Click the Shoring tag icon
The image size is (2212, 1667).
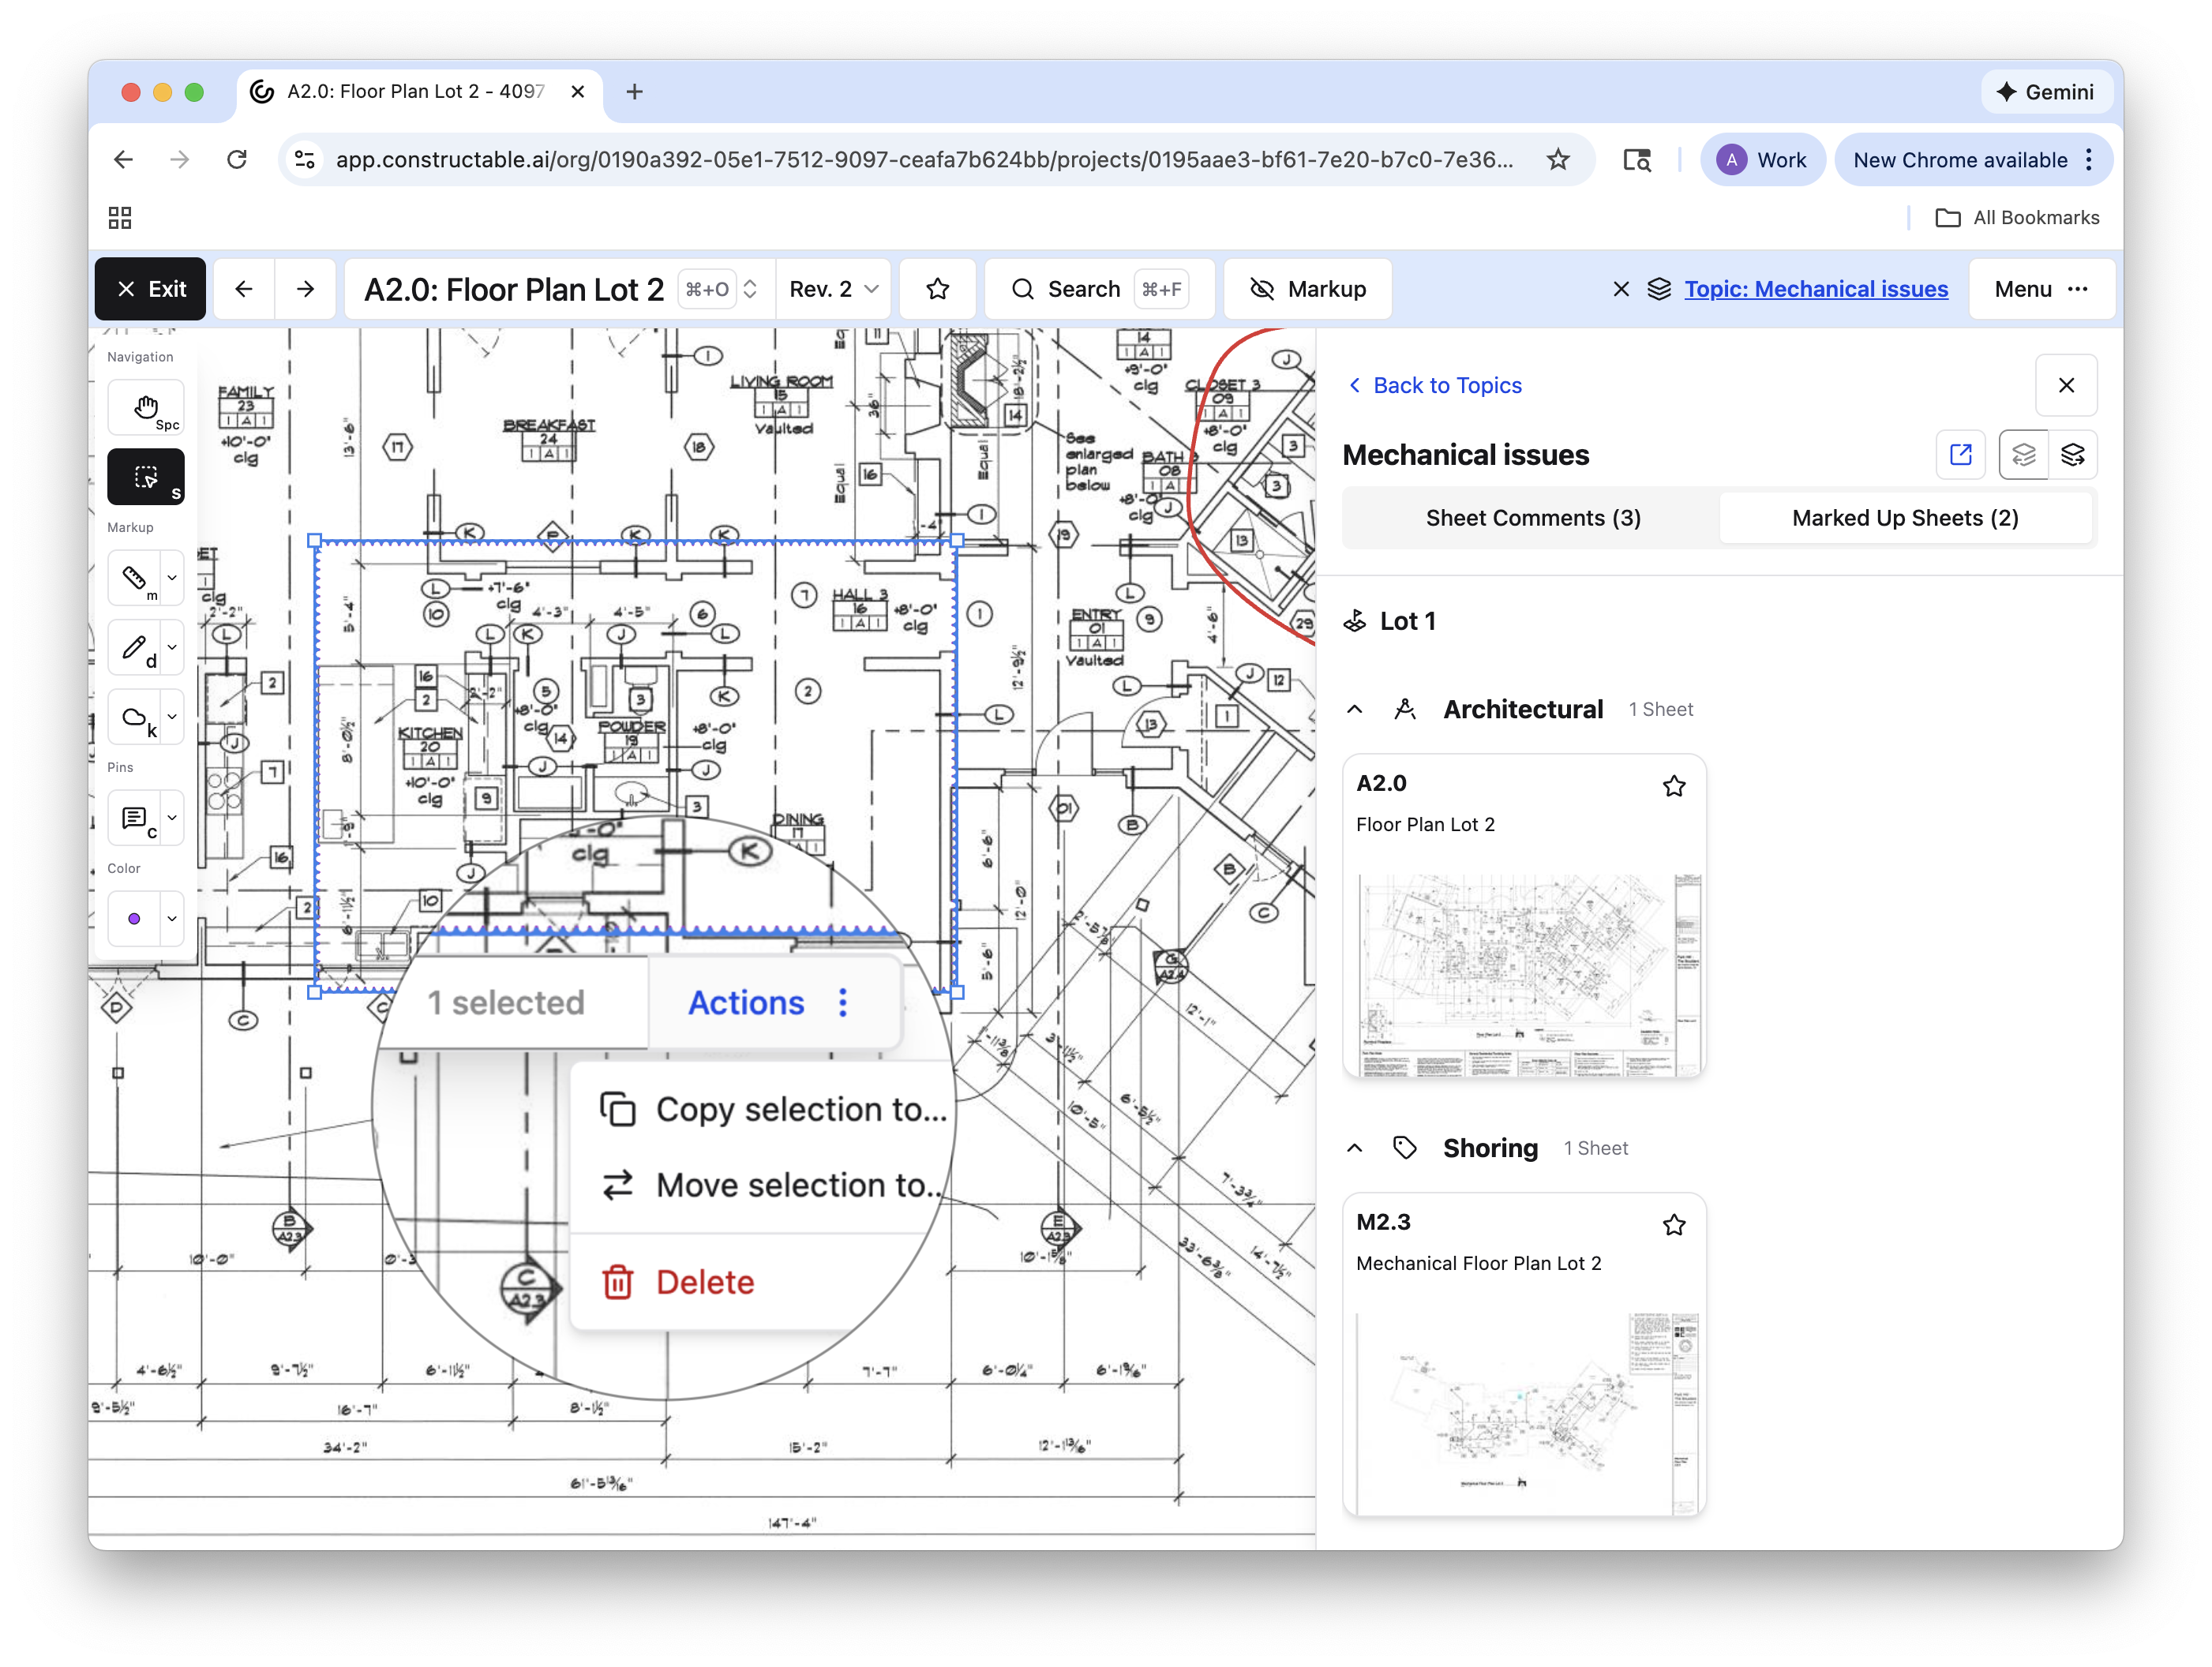pos(1405,1148)
